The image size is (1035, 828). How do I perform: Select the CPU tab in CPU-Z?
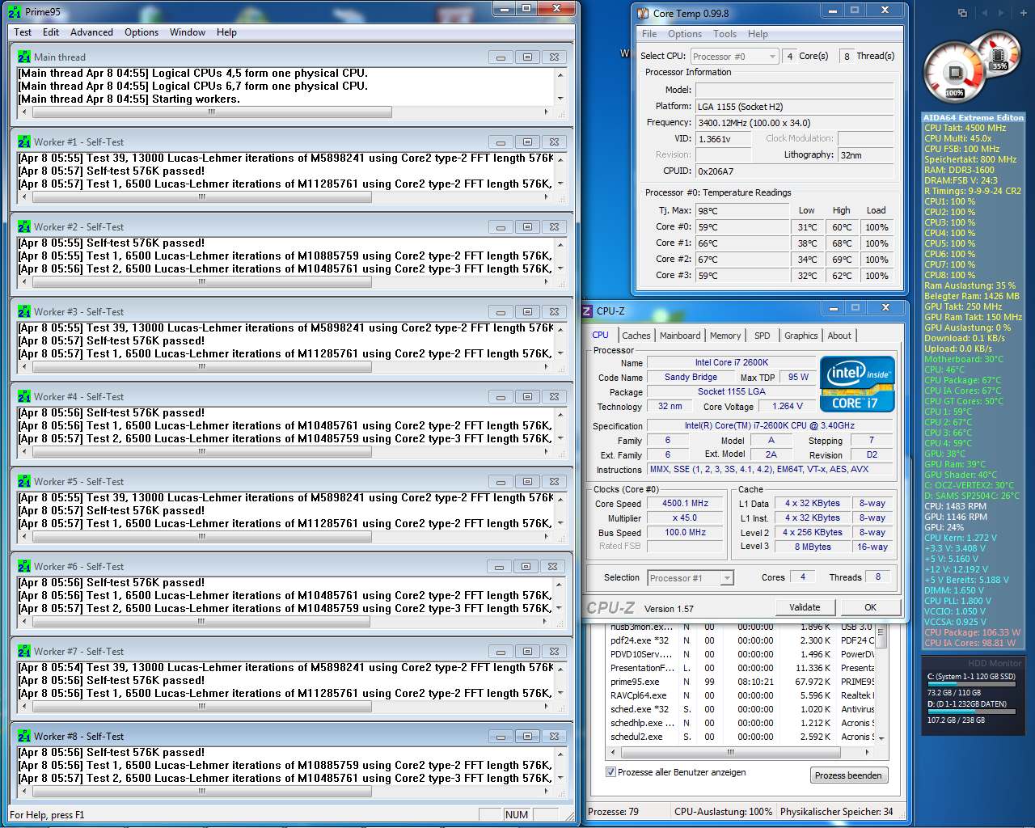[x=601, y=335]
